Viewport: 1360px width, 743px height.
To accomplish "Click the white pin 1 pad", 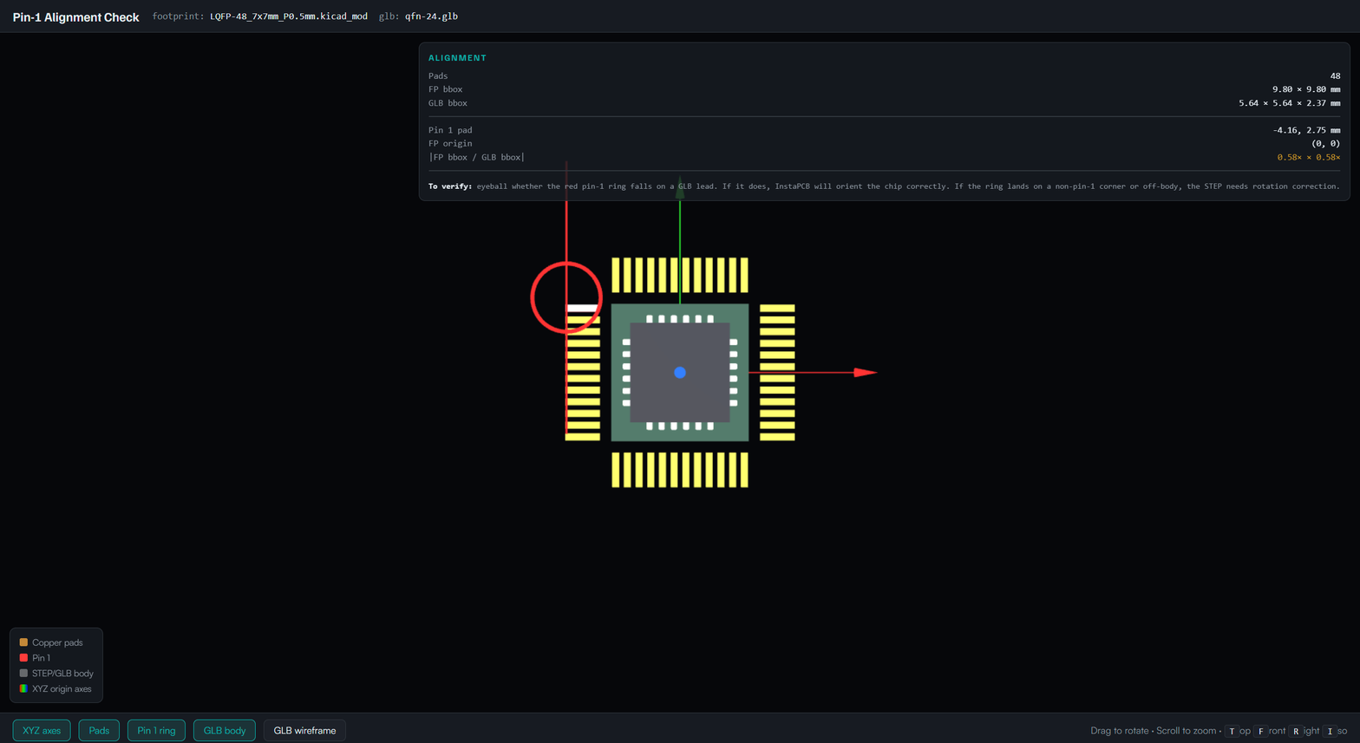I will tap(582, 308).
